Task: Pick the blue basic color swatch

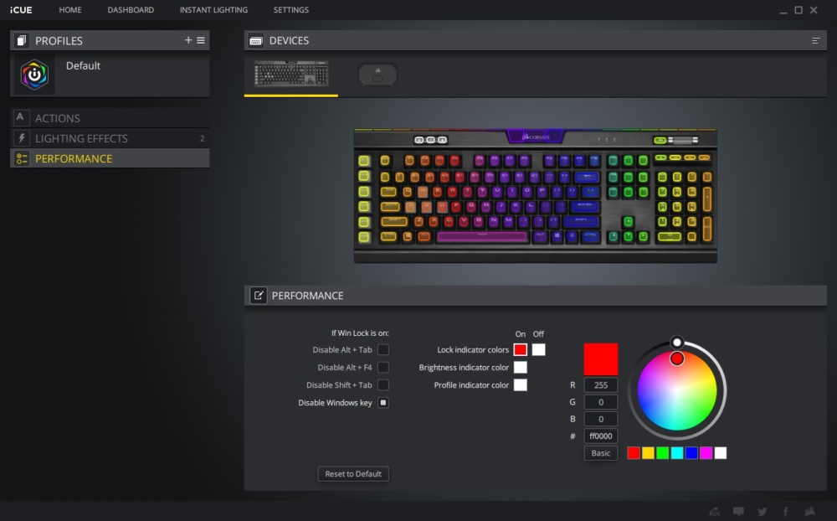Action: 691,453
